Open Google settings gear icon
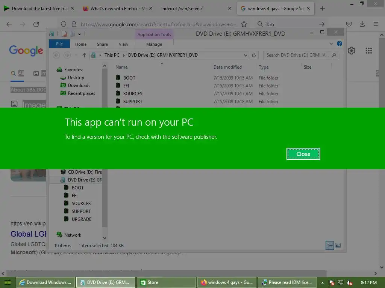Screen dimensions: 385x288 tap(352, 51)
